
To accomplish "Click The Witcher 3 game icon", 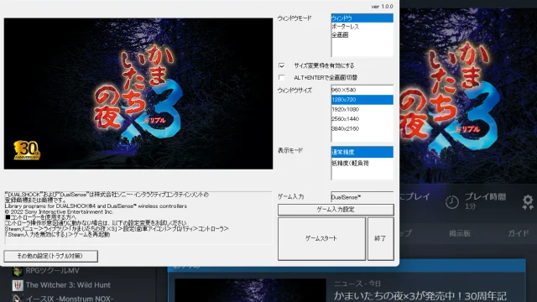I will tap(18, 285).
